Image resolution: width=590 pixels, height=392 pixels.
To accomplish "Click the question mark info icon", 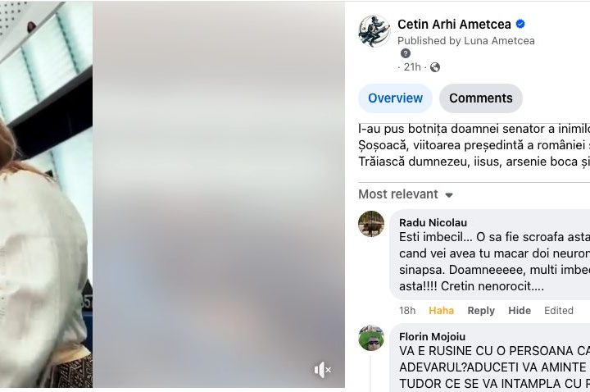I will [406, 53].
